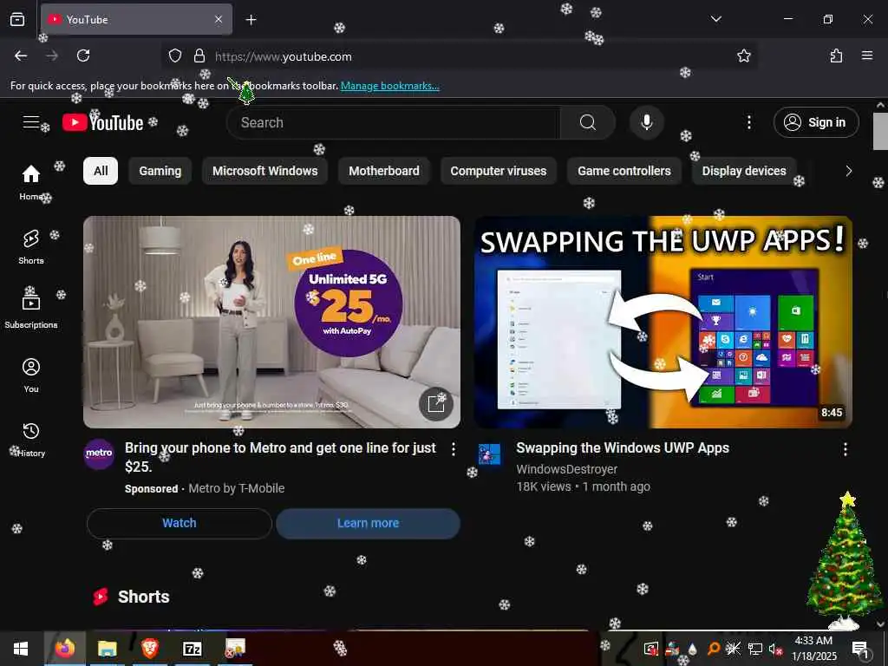Open the Metro channel avatar
Image resolution: width=888 pixels, height=666 pixels.
pos(99,454)
